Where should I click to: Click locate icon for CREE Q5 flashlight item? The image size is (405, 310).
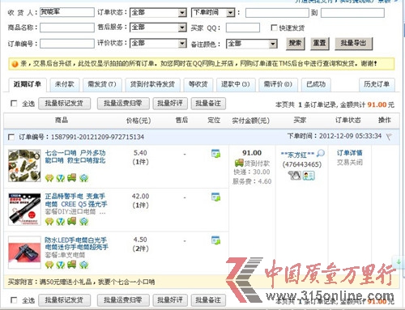tap(215, 197)
